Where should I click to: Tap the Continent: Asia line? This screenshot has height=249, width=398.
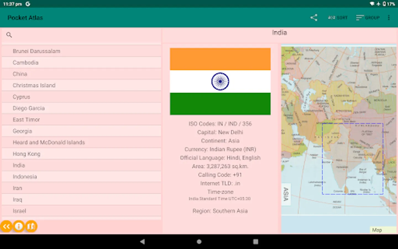(x=220, y=141)
